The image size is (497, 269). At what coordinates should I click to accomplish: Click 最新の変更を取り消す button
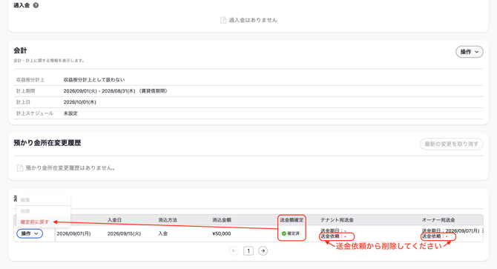(x=451, y=144)
